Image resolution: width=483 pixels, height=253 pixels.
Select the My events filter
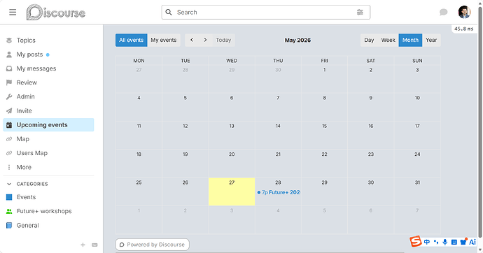[x=164, y=41]
